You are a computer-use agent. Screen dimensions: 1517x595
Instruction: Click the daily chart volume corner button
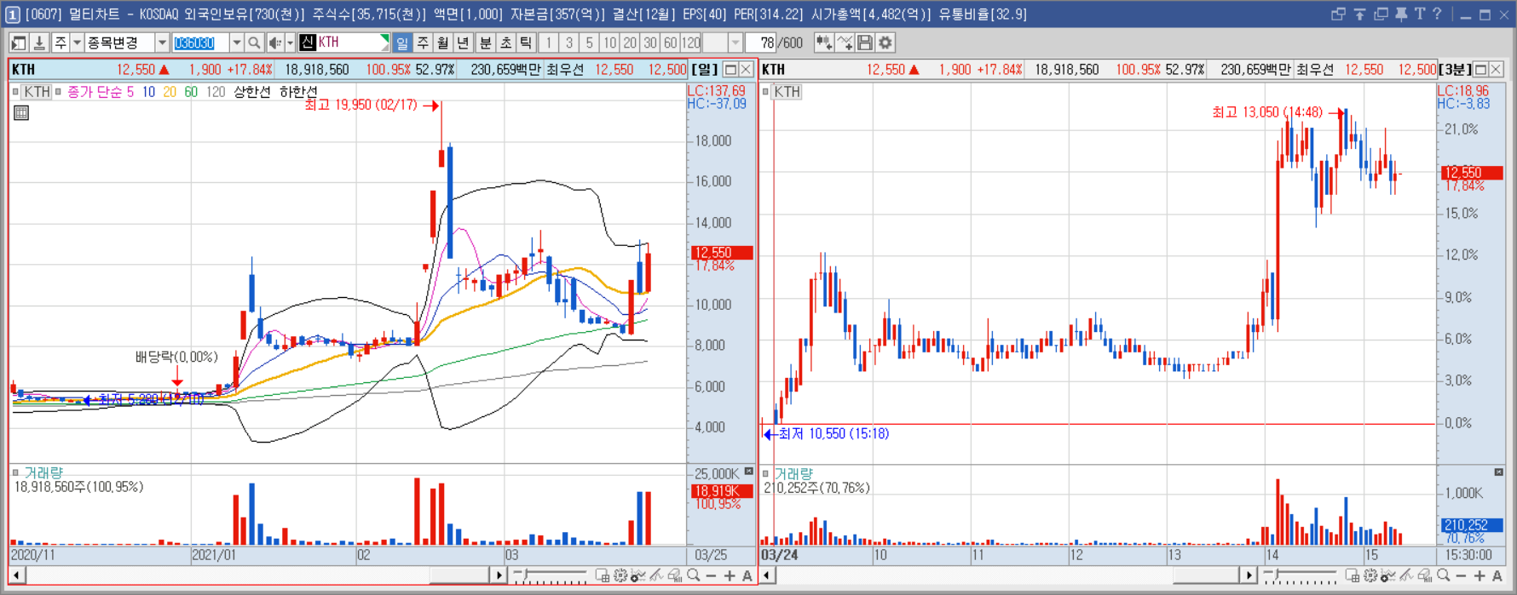pyautogui.click(x=749, y=471)
